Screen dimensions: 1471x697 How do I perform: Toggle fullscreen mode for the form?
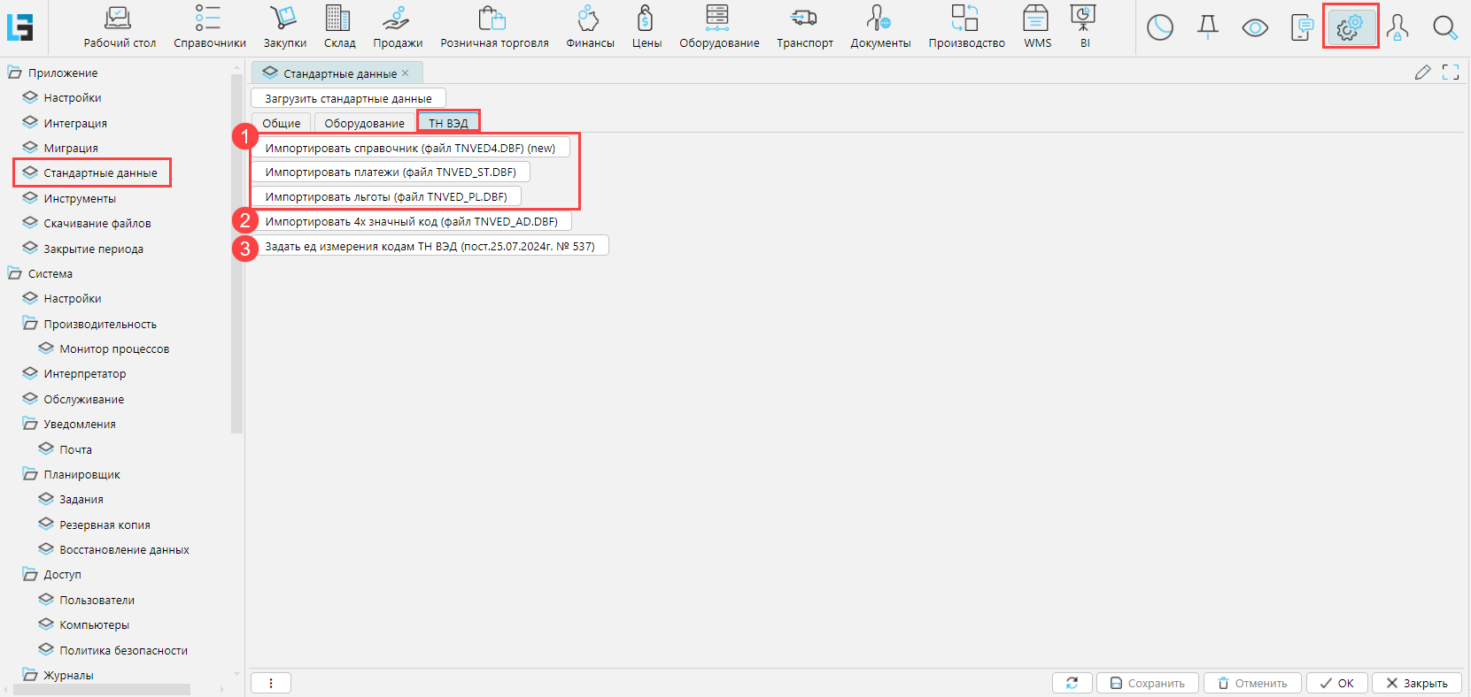tap(1451, 73)
